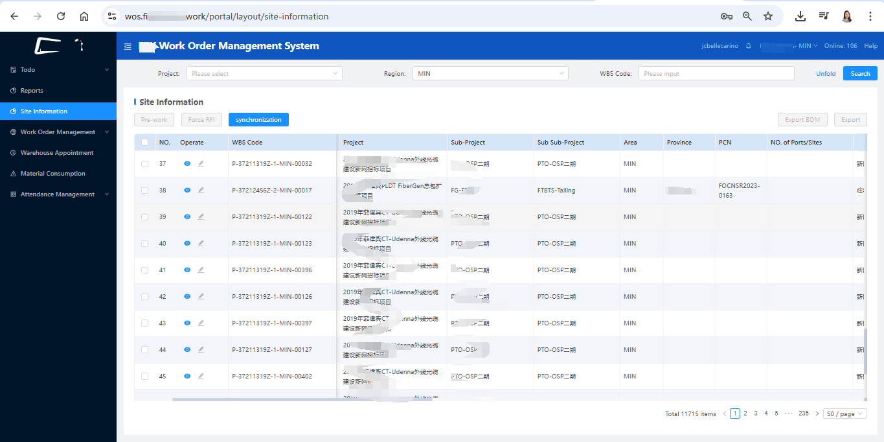Go to page 3 in pagination
The image size is (884, 442).
756,413
